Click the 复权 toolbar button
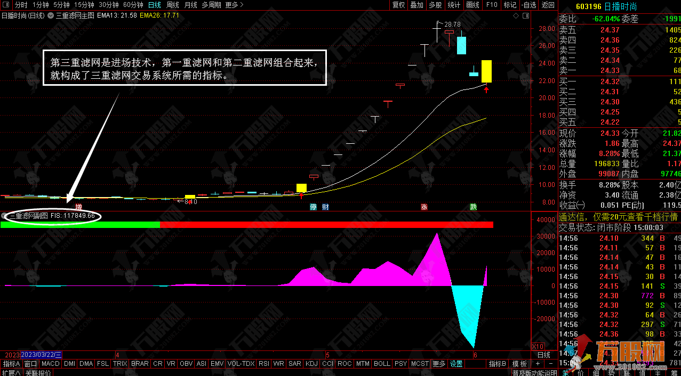 (x=398, y=5)
